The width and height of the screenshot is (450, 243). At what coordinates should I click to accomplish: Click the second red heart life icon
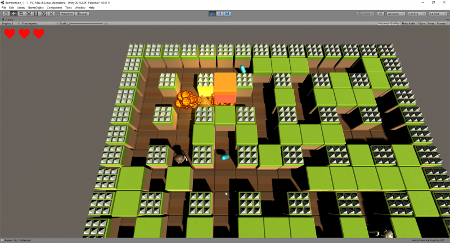pos(24,34)
